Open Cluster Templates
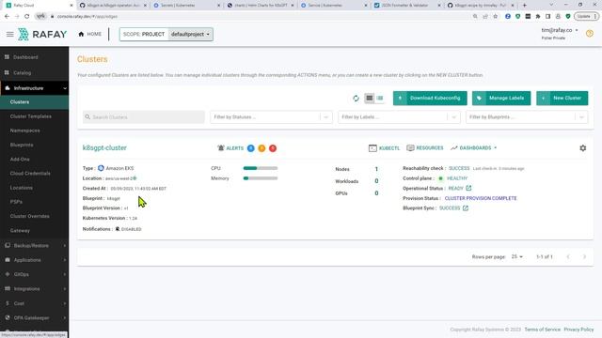Screen dimensions: 602x338 pos(31,116)
